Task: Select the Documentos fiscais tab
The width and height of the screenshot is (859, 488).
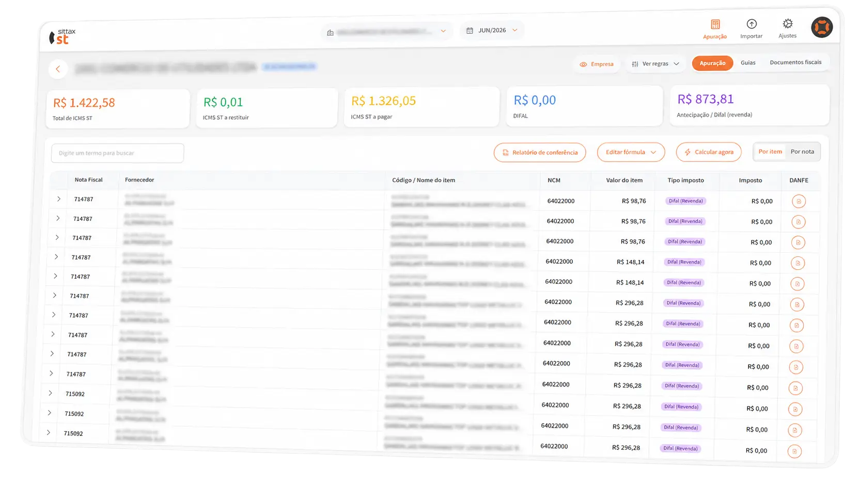Action: pyautogui.click(x=795, y=62)
